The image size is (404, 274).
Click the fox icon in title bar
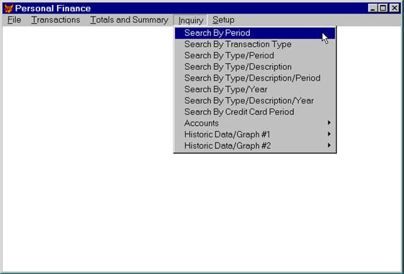click(x=9, y=8)
